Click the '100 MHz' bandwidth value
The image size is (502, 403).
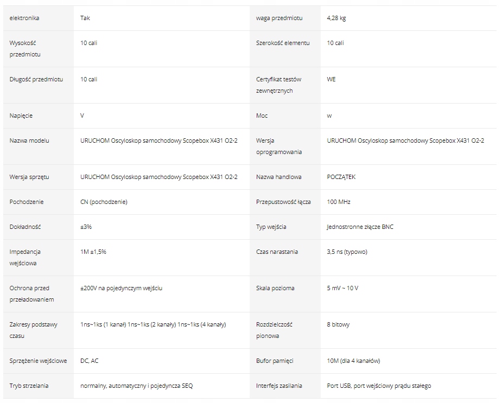tap(339, 202)
